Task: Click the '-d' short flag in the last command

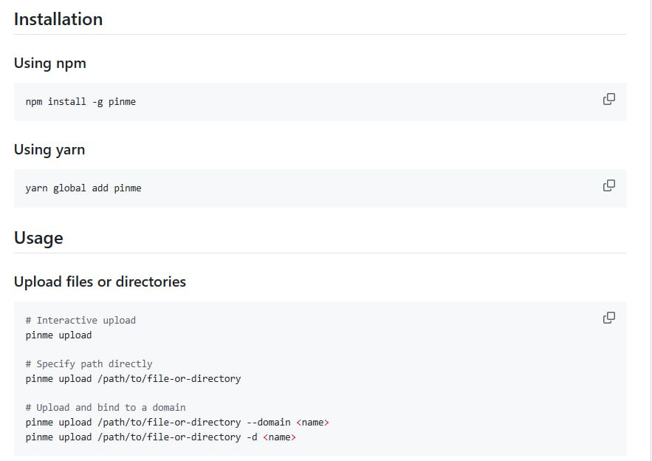Action: [252, 437]
